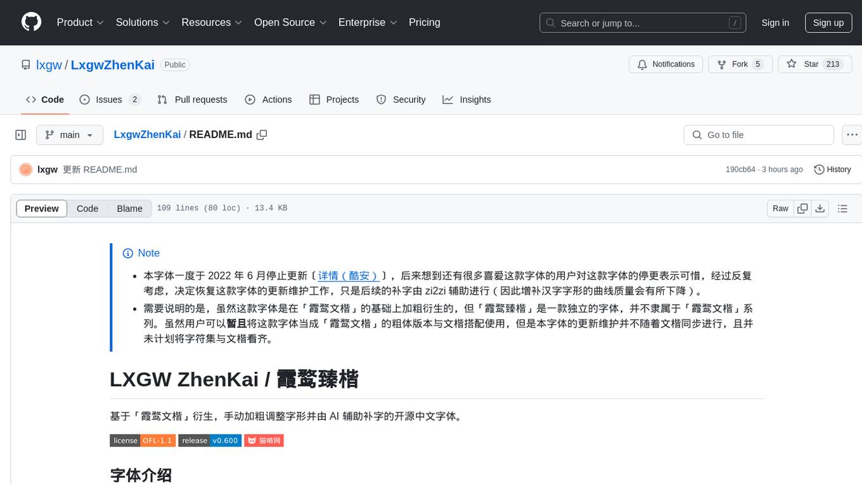The height and width of the screenshot is (484, 862).
Task: Click the Note callout title
Action: [x=141, y=253]
